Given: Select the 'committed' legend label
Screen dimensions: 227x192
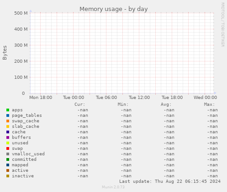Looking at the screenshot, I should (x=24, y=159).
